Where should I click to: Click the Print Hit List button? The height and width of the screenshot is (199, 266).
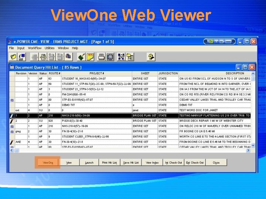pos(109,163)
